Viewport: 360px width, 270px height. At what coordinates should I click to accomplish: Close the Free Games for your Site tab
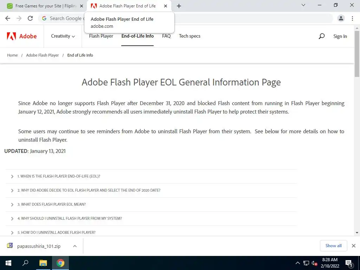coord(82,6)
